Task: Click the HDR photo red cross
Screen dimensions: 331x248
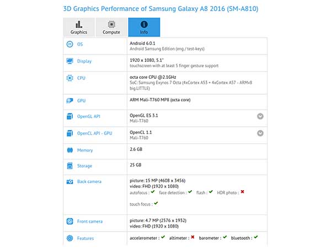Action: [x=242, y=192]
